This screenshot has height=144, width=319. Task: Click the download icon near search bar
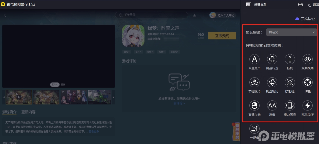point(195,15)
